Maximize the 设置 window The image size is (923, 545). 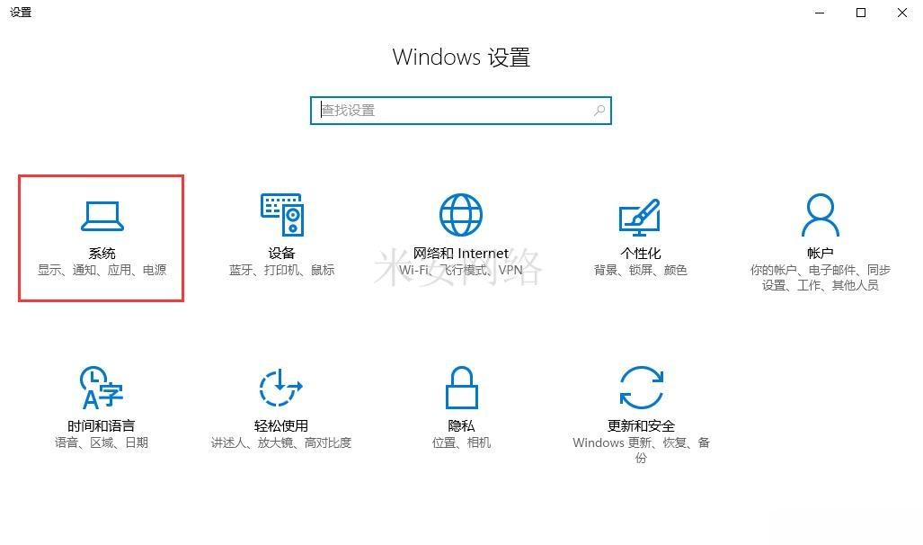(x=861, y=13)
